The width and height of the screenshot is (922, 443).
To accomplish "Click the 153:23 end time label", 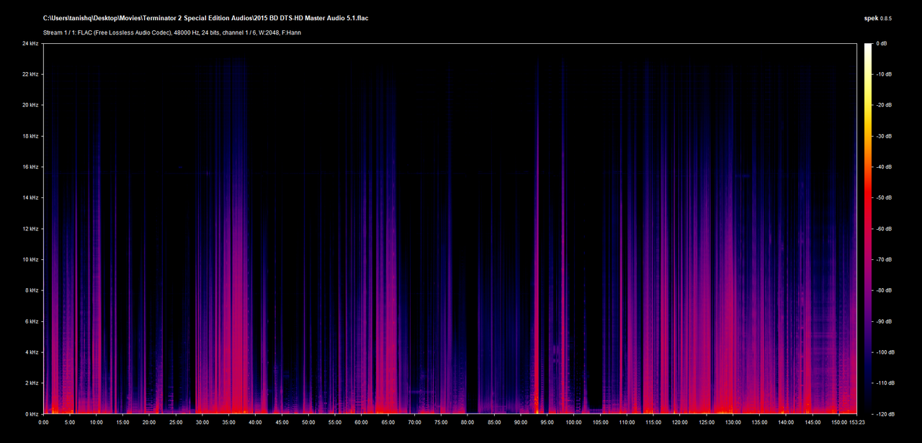I will (857, 423).
